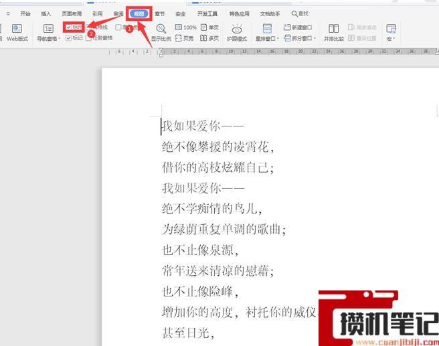
Task: Click line 也不止像险峰,
Action: 200,291
